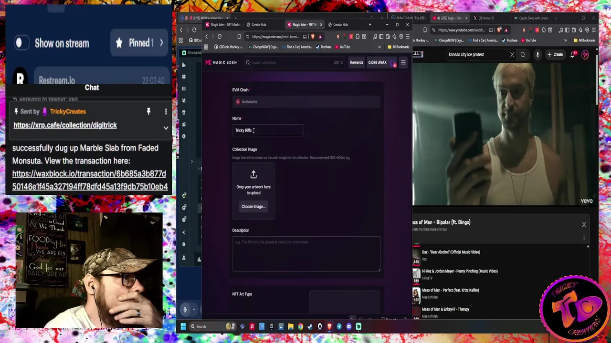Image resolution: width=611 pixels, height=343 pixels.
Task: Bookmark the Magic Eden page
Action: click(x=239, y=37)
